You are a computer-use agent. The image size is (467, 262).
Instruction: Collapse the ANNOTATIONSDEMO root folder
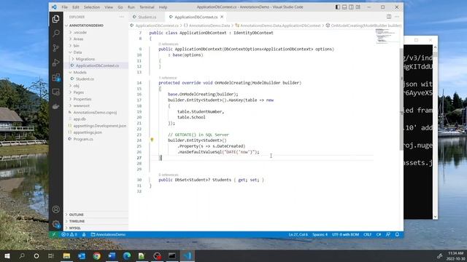click(86, 25)
